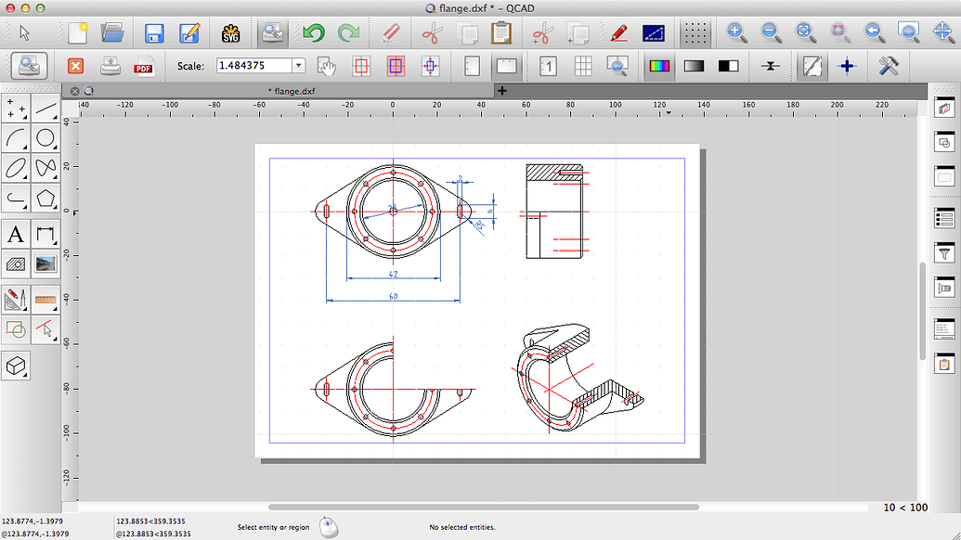The image size is (961, 540).
Task: Open the shape polygon tools menu
Action: pyautogui.click(x=46, y=197)
